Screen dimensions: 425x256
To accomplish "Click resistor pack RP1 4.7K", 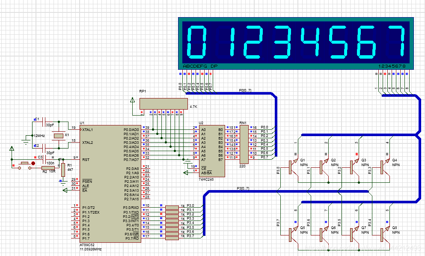I will (163, 104).
